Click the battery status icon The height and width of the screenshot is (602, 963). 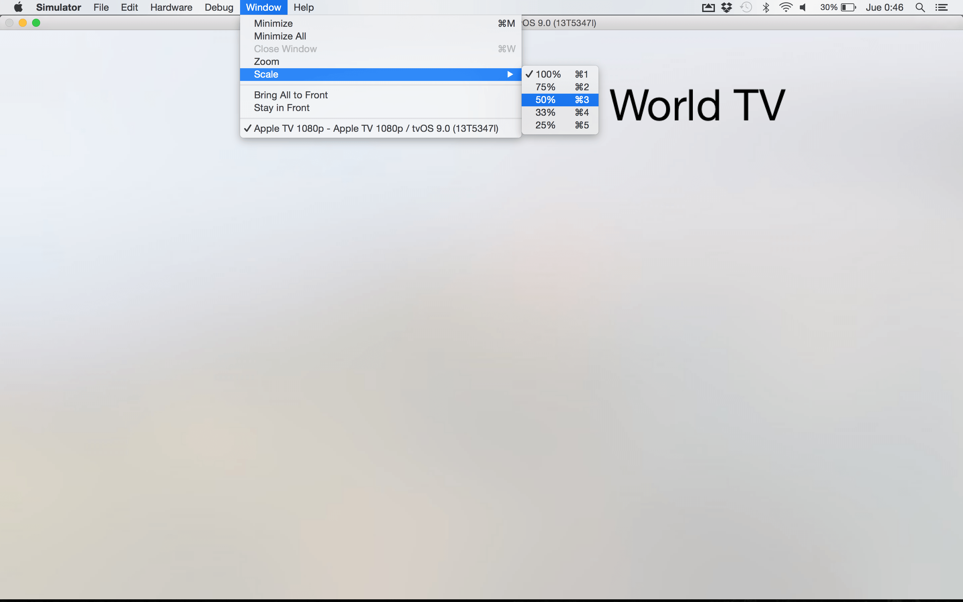click(848, 7)
